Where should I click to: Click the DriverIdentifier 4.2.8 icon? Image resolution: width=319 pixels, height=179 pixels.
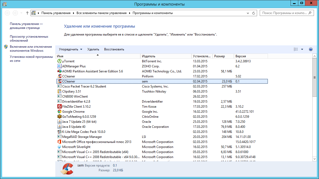click(60, 102)
